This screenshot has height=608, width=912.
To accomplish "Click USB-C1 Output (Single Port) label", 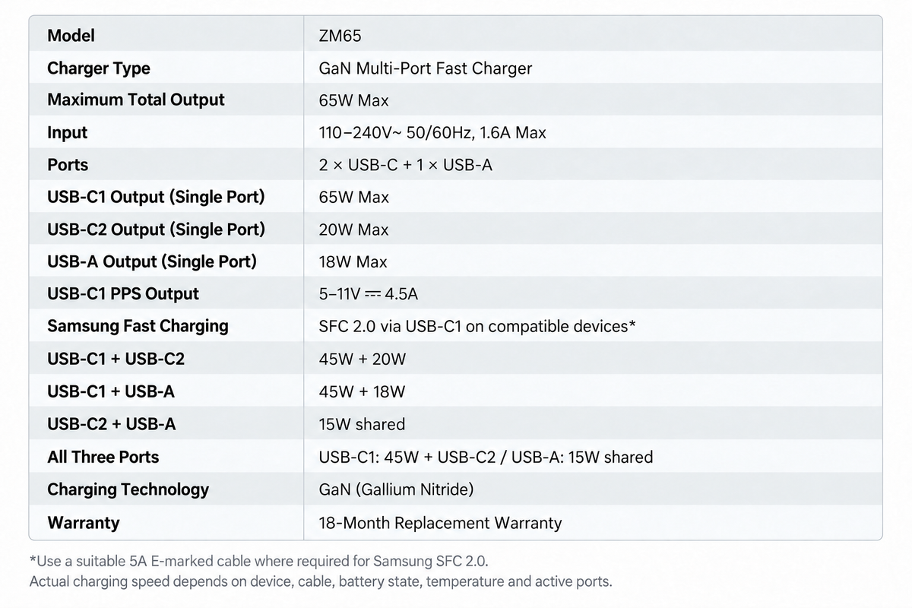I will click(156, 198).
